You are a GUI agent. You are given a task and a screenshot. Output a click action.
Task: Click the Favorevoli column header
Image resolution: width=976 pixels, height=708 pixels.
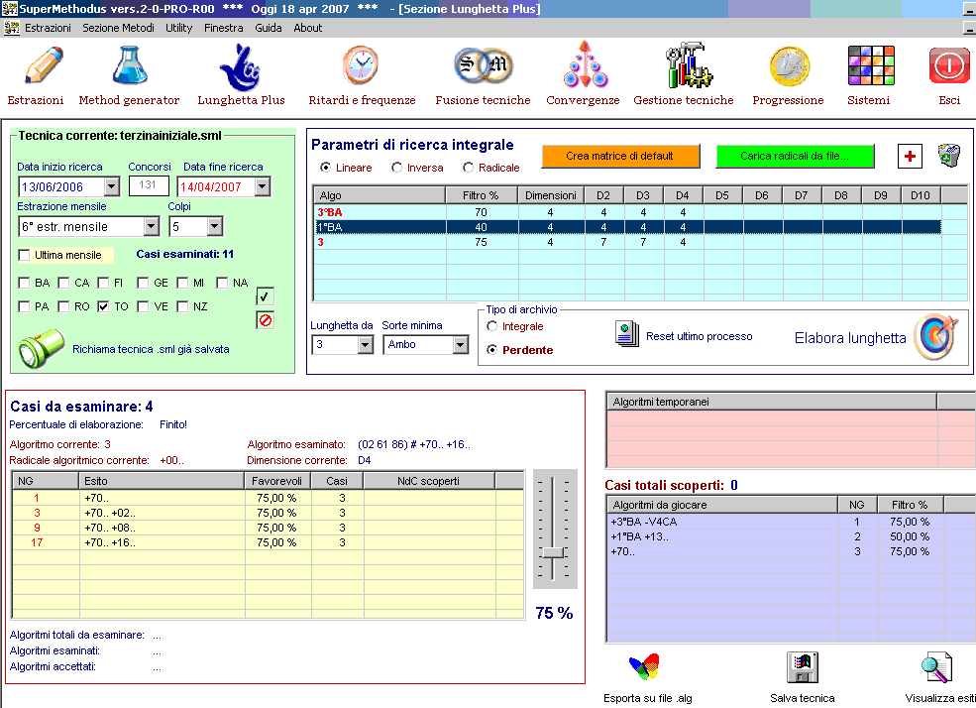pos(277,481)
